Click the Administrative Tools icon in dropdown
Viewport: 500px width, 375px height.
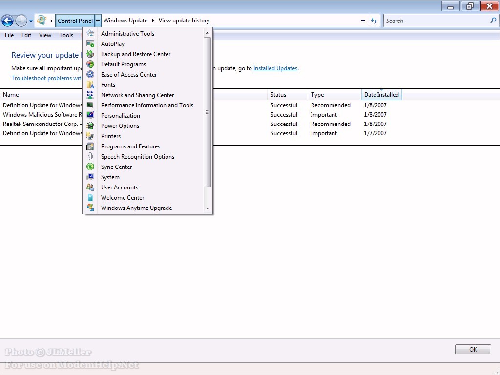(x=90, y=34)
